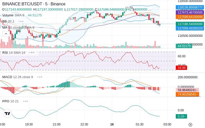Click the 03:00 time axis label
The height and width of the screenshot is (128, 205).
[167, 124]
